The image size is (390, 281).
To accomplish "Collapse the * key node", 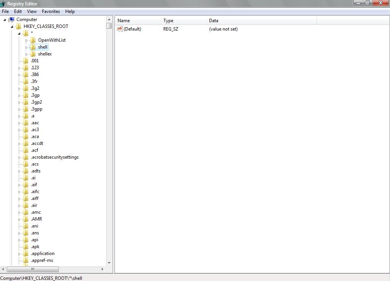I will [19, 34].
